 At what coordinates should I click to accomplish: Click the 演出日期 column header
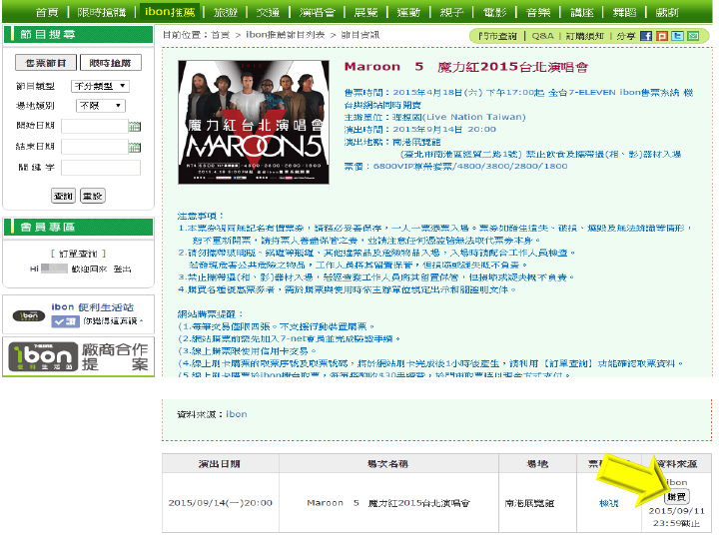point(219,464)
